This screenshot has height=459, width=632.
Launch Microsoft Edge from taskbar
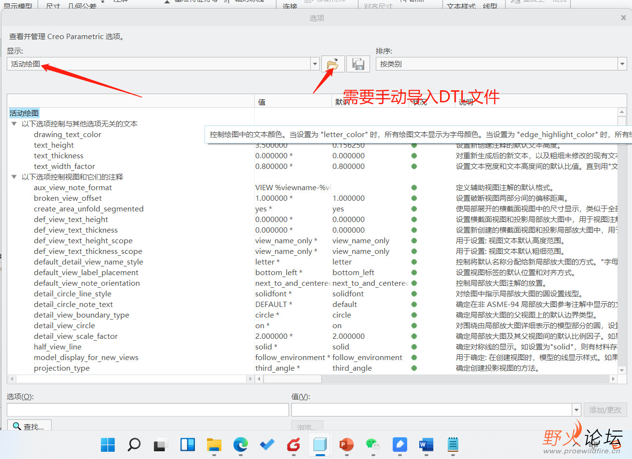[x=240, y=445]
